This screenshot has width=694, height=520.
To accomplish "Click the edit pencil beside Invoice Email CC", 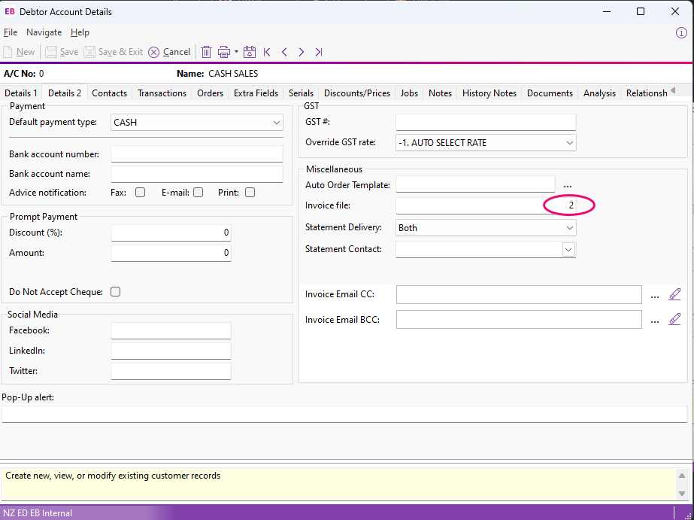I will point(674,294).
